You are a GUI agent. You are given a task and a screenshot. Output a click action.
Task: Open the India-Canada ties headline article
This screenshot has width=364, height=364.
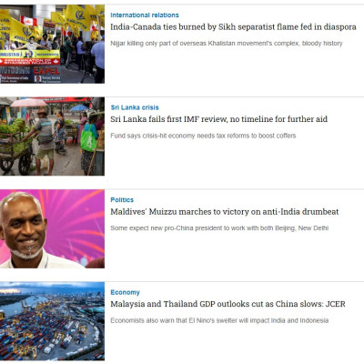tap(233, 27)
